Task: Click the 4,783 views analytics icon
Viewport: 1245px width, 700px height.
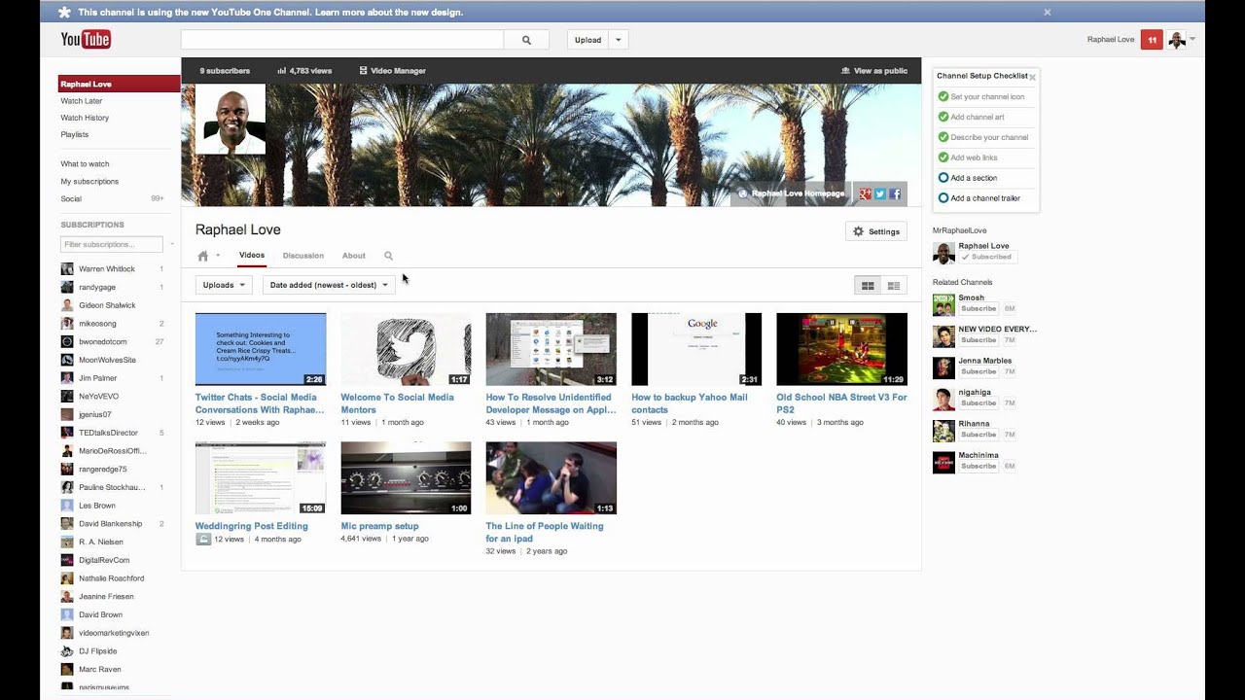Action: click(281, 71)
